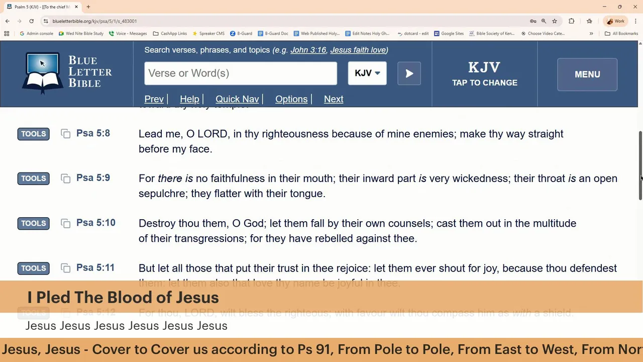Close the Psalm 5 (KJV) tab
The height and width of the screenshot is (362, 643).
click(76, 7)
